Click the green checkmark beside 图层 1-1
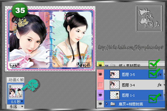The image size is (167, 111). (x=154, y=98)
